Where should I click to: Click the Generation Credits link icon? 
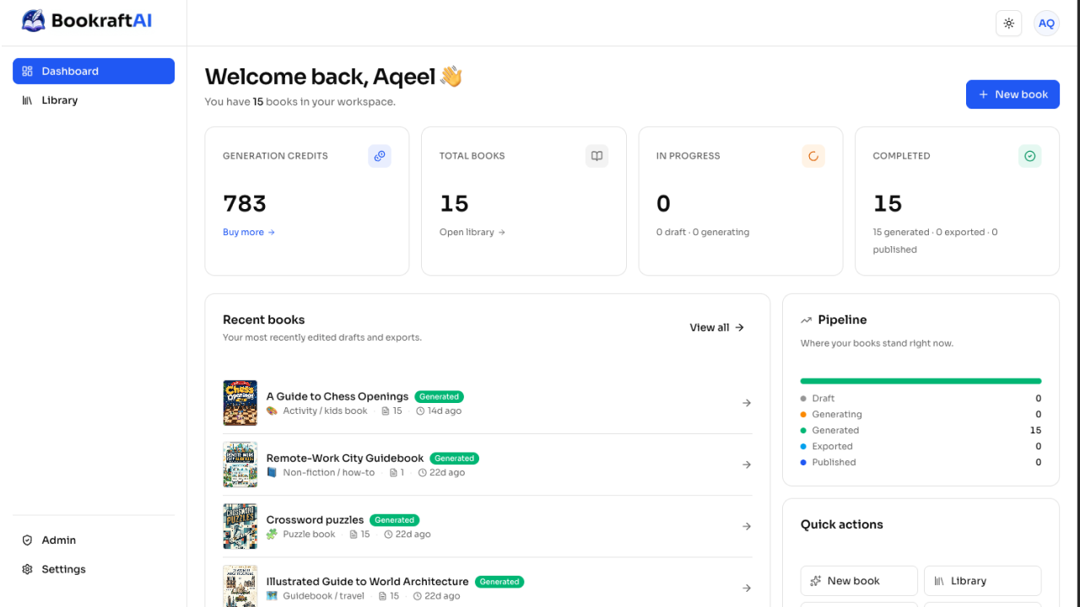pos(380,156)
